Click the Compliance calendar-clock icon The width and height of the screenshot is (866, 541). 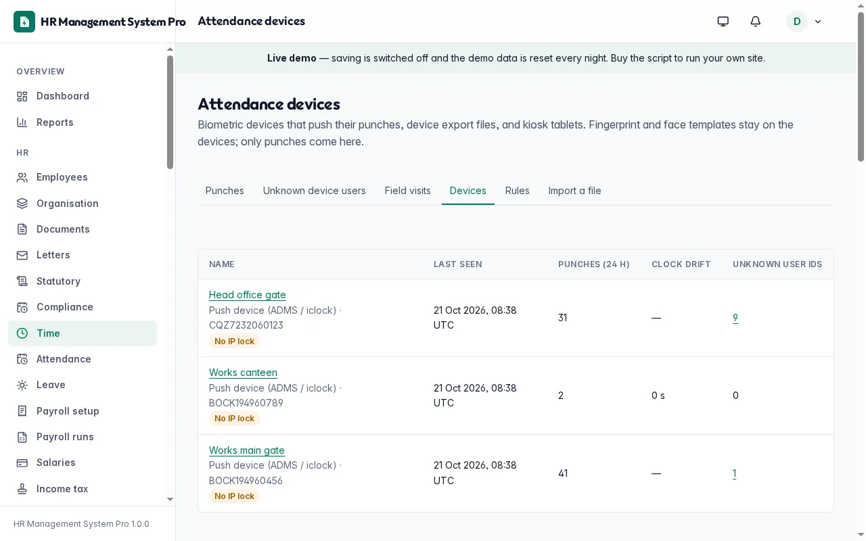coord(22,307)
